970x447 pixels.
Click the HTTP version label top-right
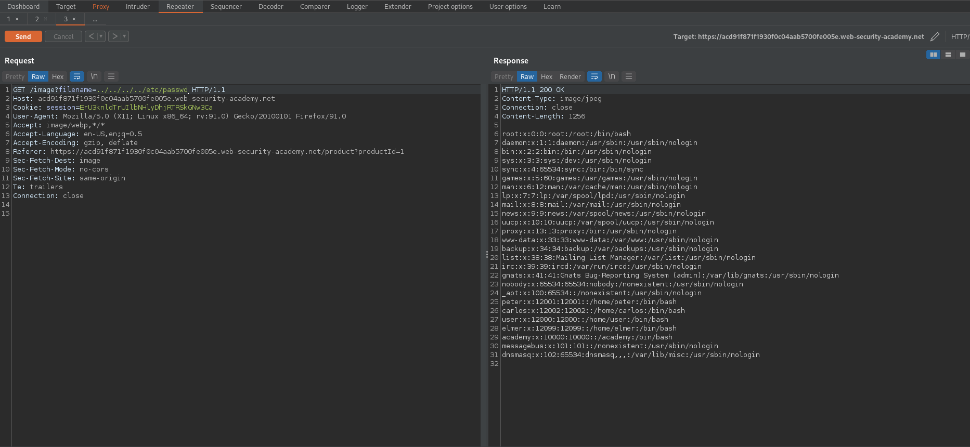click(x=960, y=36)
